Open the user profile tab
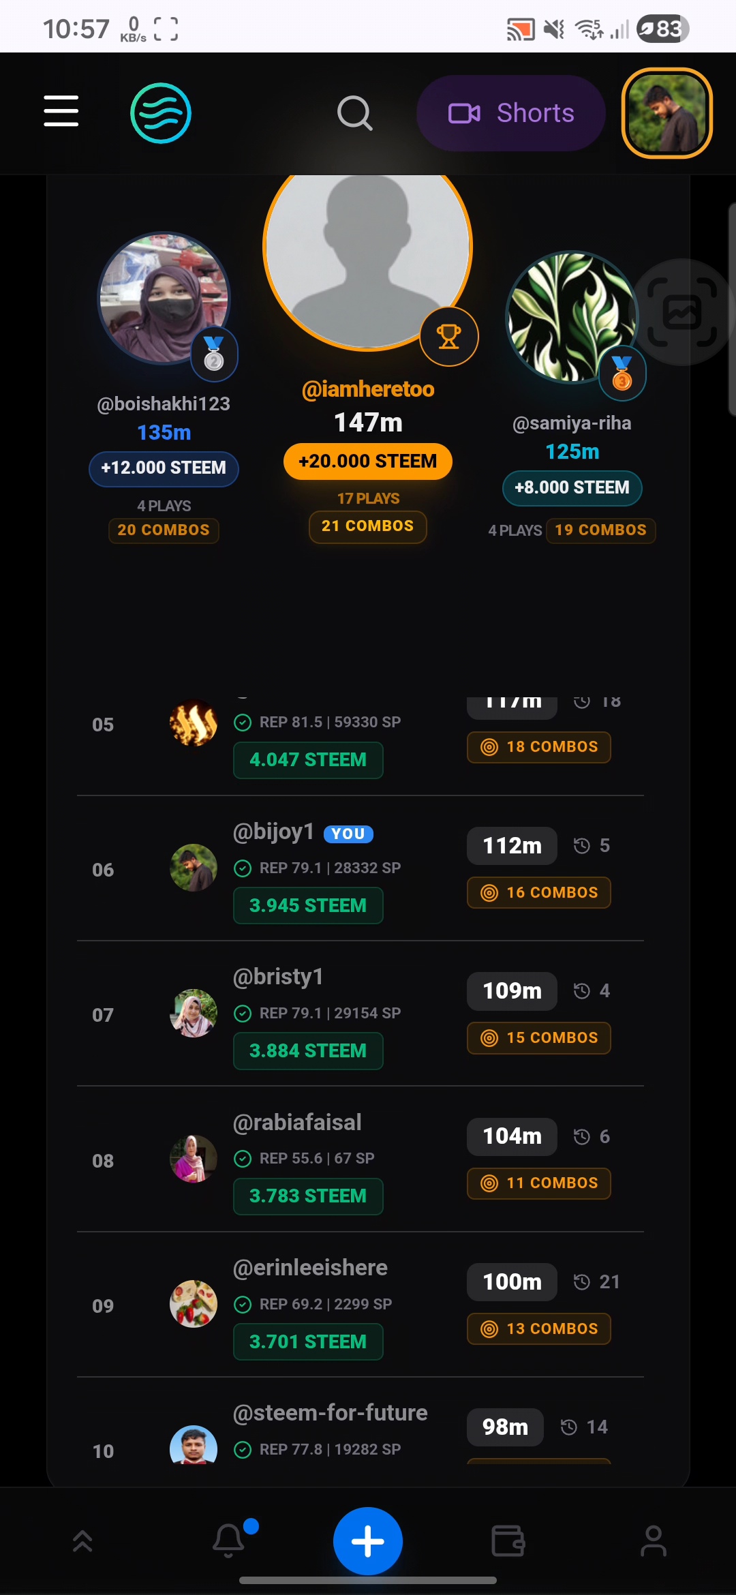The height and width of the screenshot is (1595, 736). click(654, 1541)
